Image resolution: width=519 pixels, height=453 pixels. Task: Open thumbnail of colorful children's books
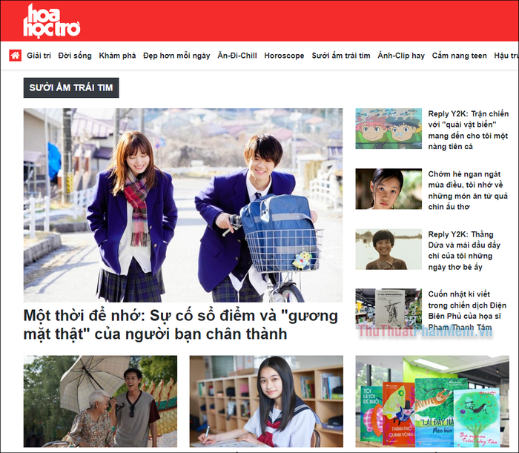pos(432,401)
